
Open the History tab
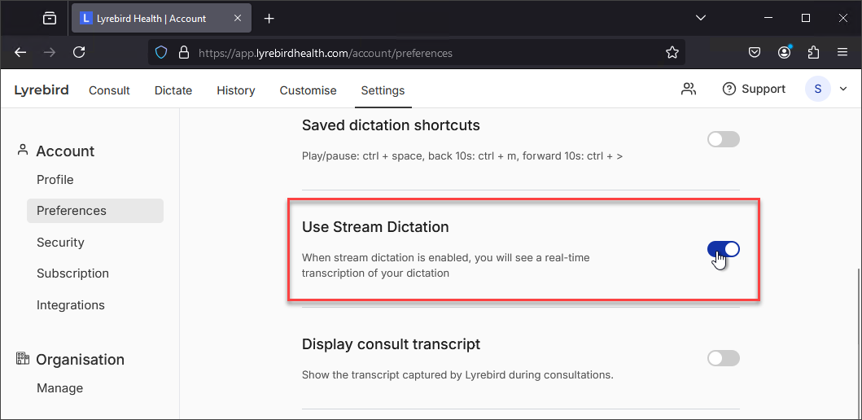click(236, 90)
